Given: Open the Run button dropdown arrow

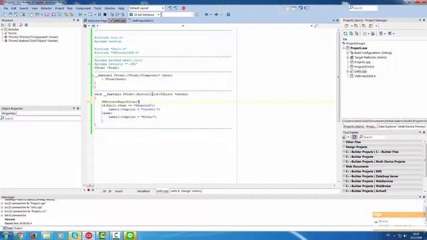Looking at the screenshot, I should point(85,15).
